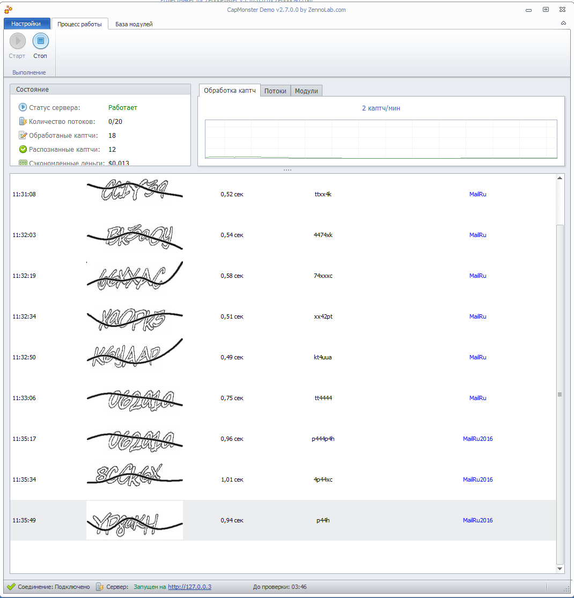Viewport: 574px width, 598px height.
Task: Click the CapMonster app logo icon
Action: tap(8, 10)
